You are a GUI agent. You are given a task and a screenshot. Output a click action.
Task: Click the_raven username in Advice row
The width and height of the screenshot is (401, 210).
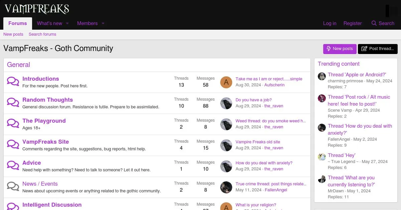coord(274,169)
